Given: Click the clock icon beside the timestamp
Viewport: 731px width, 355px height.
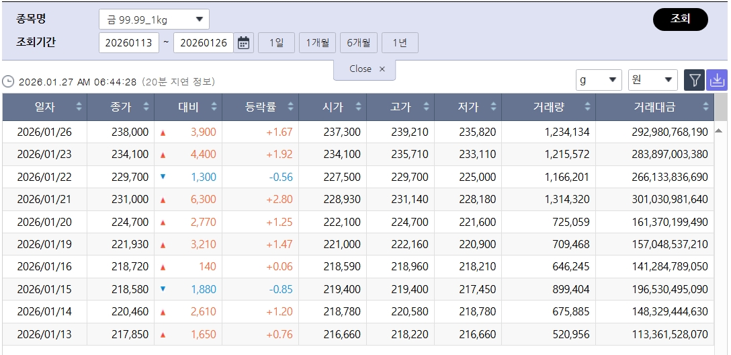Looking at the screenshot, I should pyautogui.click(x=8, y=81).
